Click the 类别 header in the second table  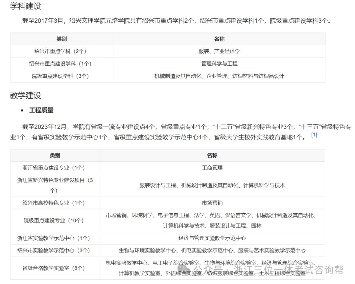55,155
